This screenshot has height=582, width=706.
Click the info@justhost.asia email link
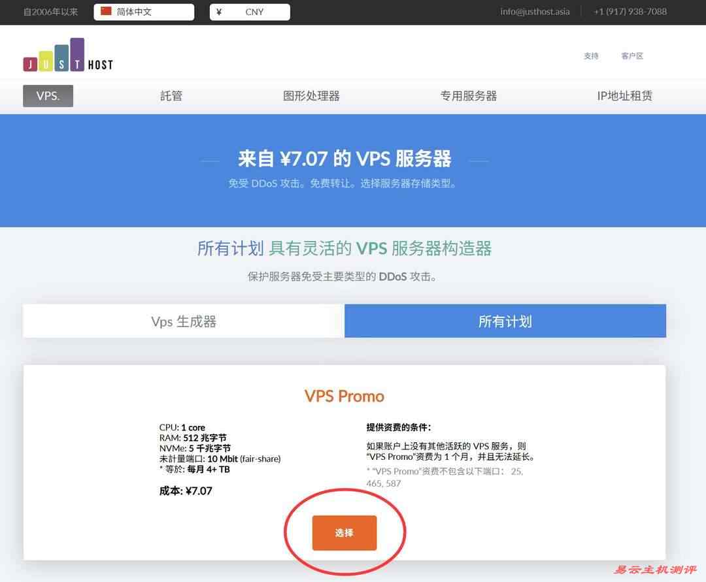[535, 12]
